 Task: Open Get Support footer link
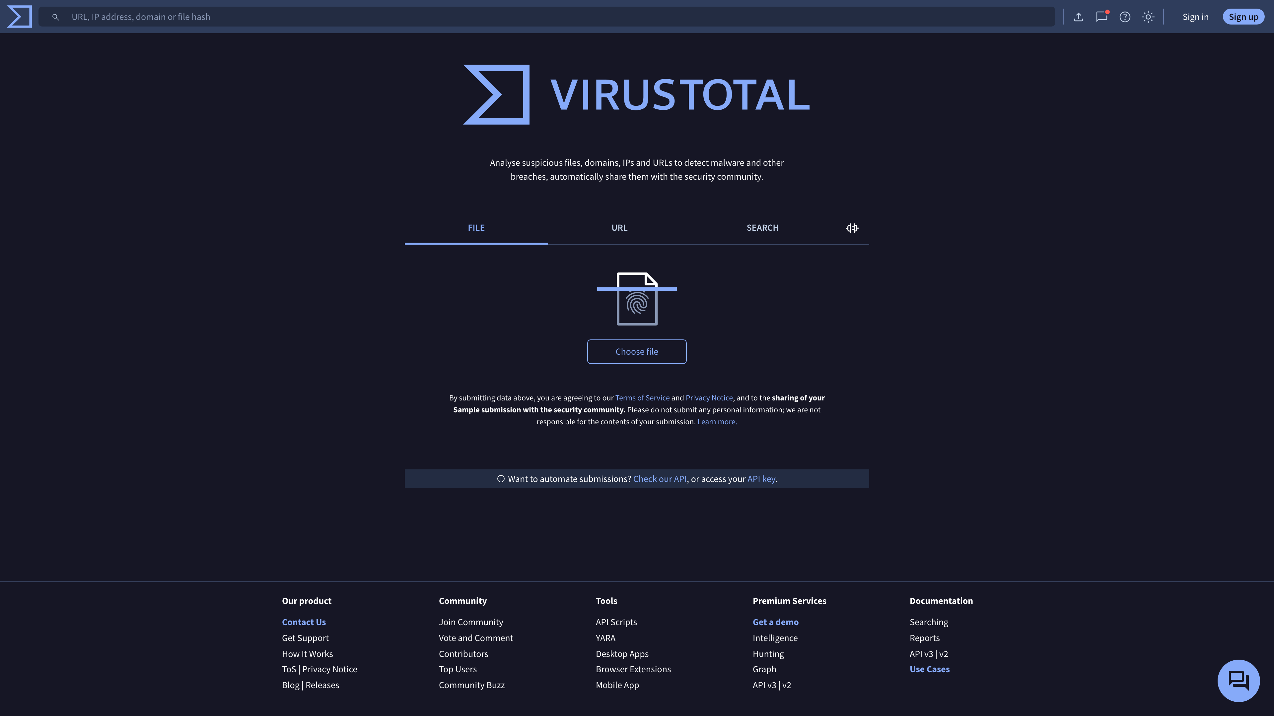[x=305, y=638]
